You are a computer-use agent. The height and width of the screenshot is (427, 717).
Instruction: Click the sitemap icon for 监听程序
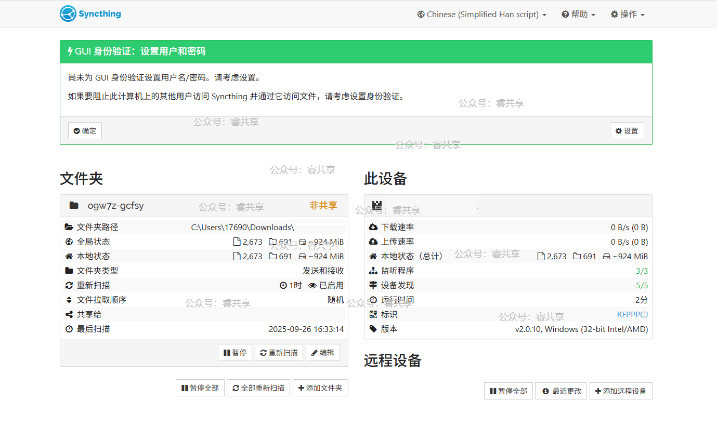(373, 271)
